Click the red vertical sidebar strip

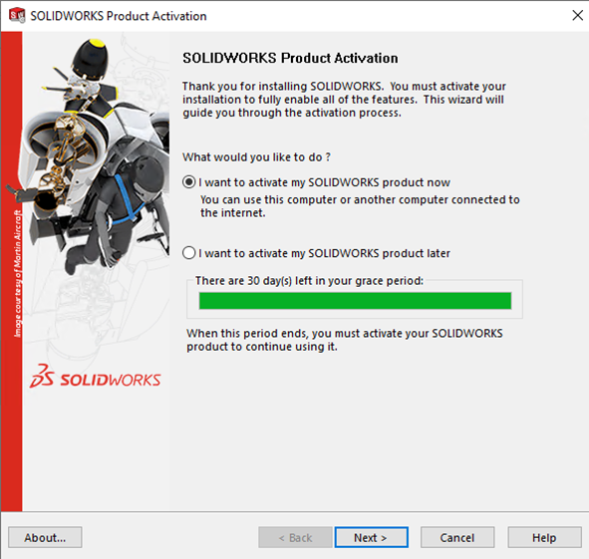coord(12,271)
